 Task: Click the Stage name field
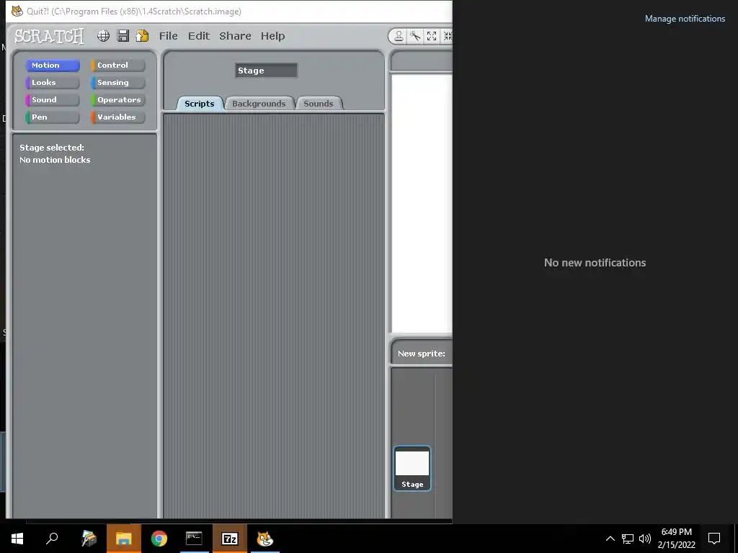267,71
